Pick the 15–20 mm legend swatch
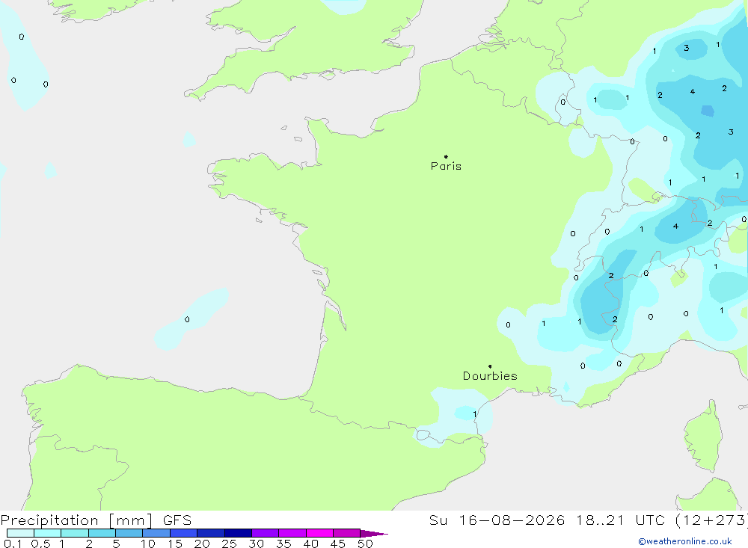 (x=184, y=533)
